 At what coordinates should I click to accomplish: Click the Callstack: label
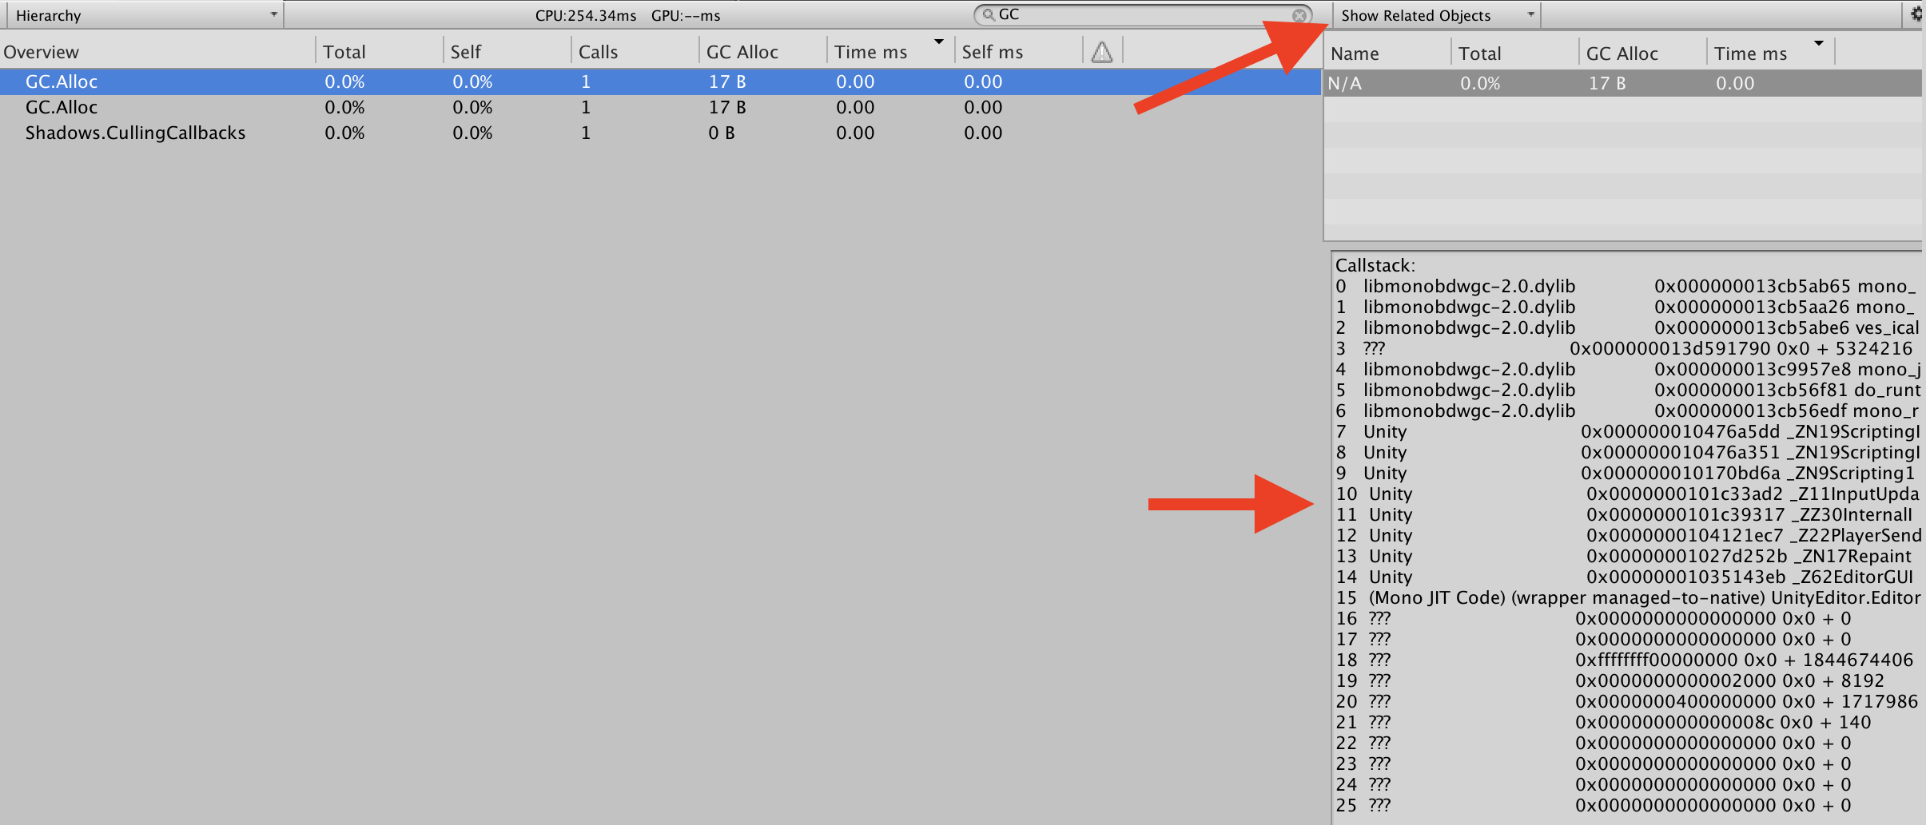tap(1375, 265)
